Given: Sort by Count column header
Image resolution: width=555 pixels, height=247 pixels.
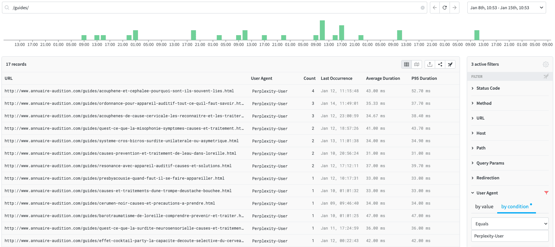Looking at the screenshot, I should 309,79.
